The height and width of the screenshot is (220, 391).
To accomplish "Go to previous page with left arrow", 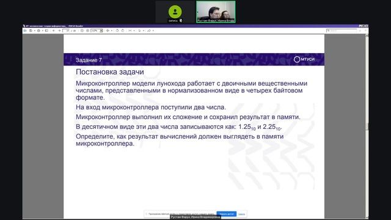I will pos(54,31).
